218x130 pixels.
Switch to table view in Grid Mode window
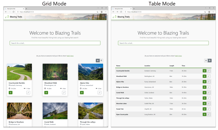point(101,61)
